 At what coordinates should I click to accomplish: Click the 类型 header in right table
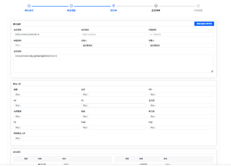pyautogui.click(x=127, y=159)
